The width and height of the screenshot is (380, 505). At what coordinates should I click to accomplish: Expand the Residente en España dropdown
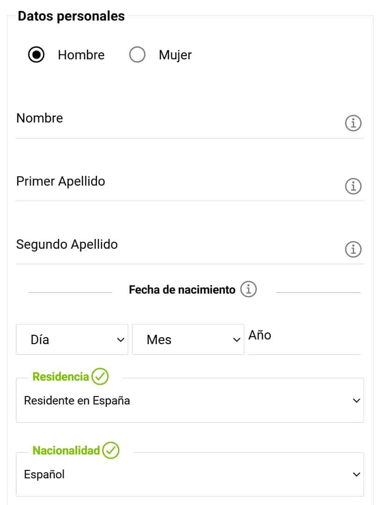tap(190, 401)
